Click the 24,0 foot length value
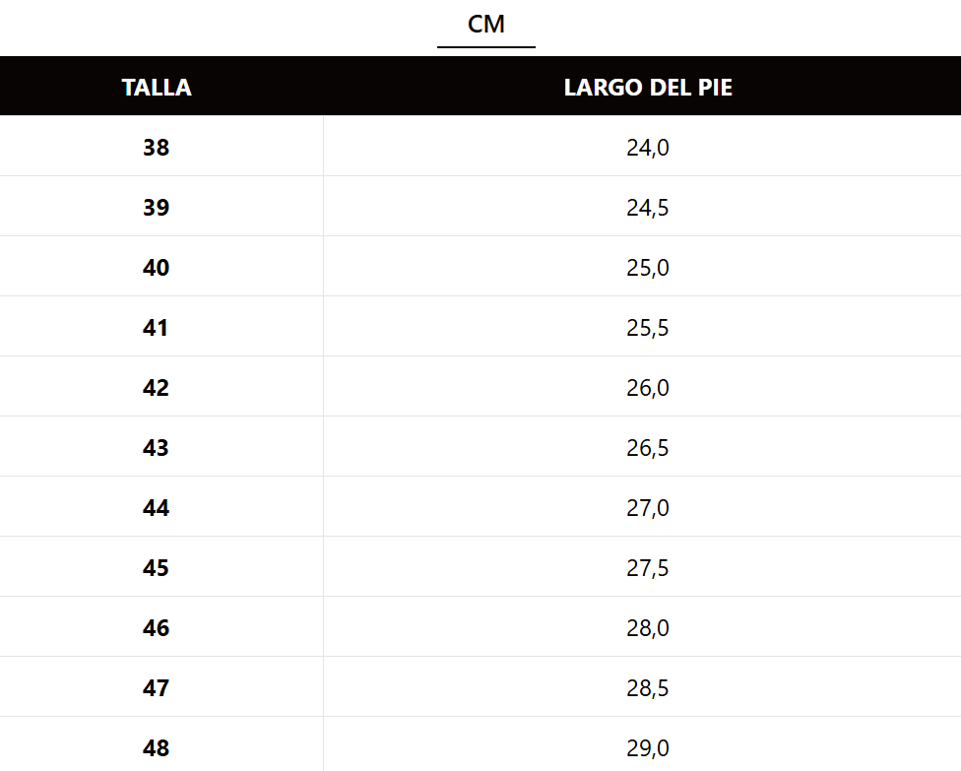Viewport: 961px width, 771px height. point(648,148)
